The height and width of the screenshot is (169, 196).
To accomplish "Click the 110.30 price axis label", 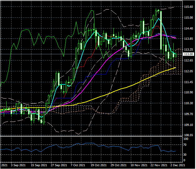I will [x=189, y=103].
